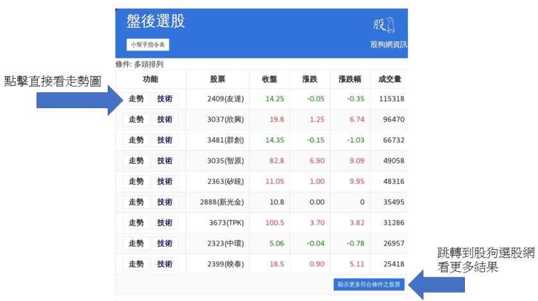Image resolution: width=538 pixels, height=301 pixels.
Task: Click change value 6.90
Action: pos(317,161)
